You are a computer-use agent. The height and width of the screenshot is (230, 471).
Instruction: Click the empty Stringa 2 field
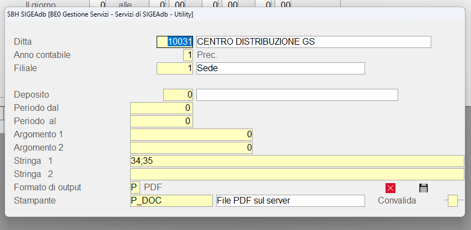point(297,174)
